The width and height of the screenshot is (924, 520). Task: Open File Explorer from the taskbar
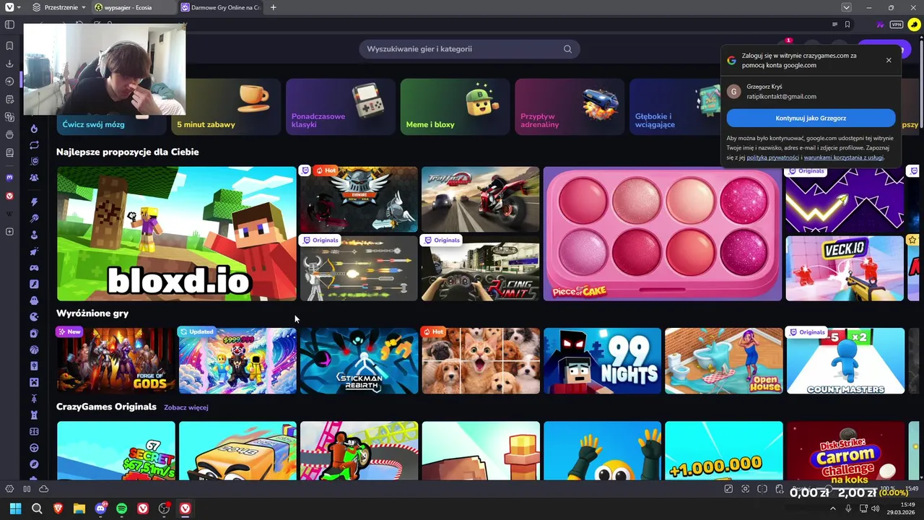pyautogui.click(x=79, y=508)
